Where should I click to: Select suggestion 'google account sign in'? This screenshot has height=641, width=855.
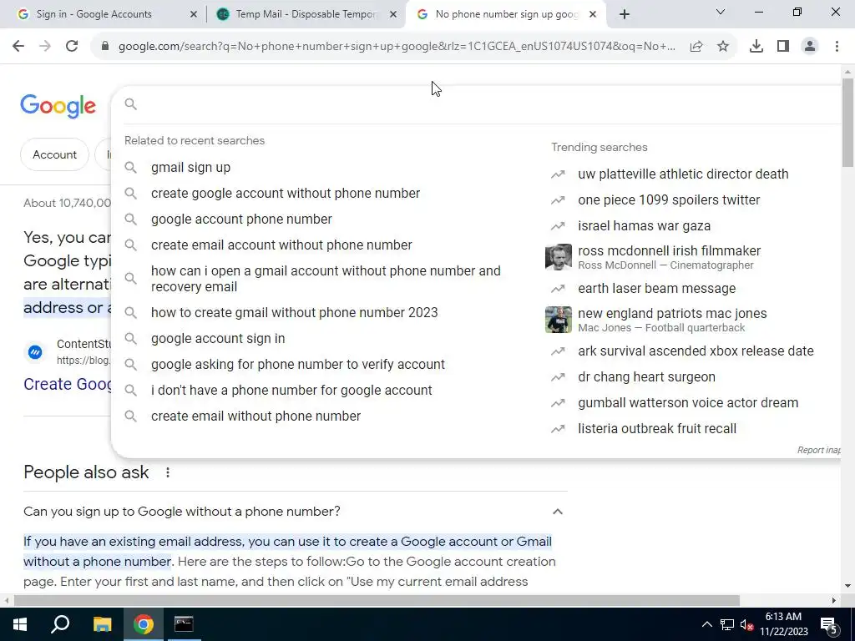point(218,339)
